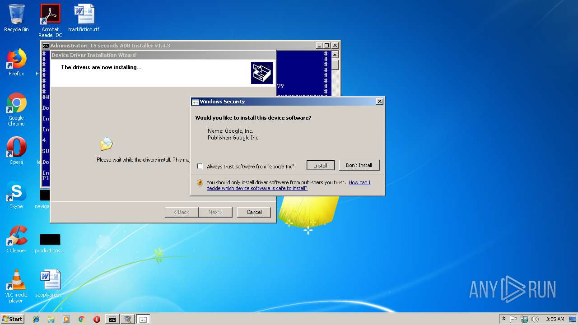
Task: Click the console scrollbar thumb
Action: coord(335,65)
